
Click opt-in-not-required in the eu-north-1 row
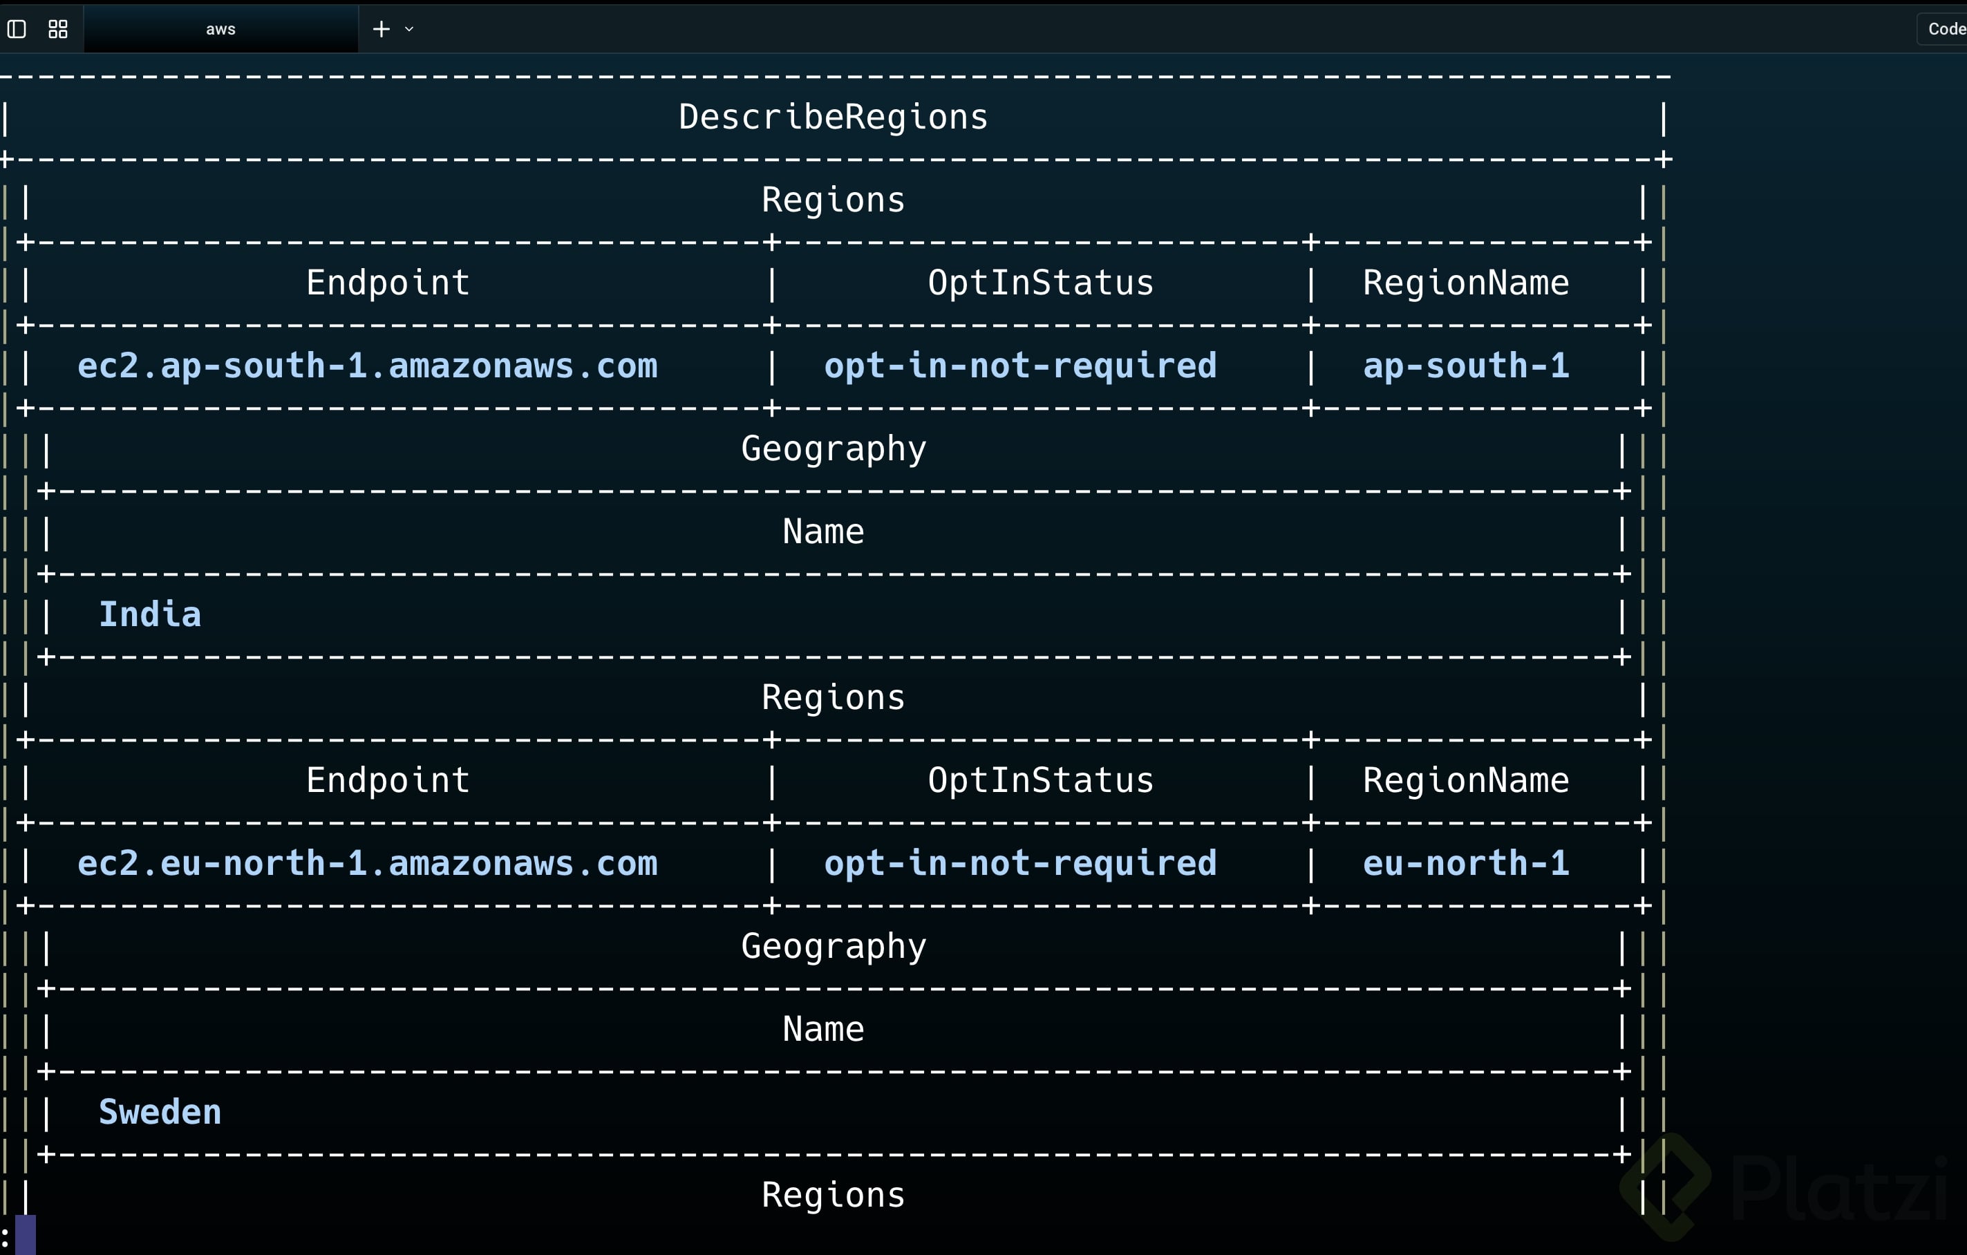[x=1019, y=863]
